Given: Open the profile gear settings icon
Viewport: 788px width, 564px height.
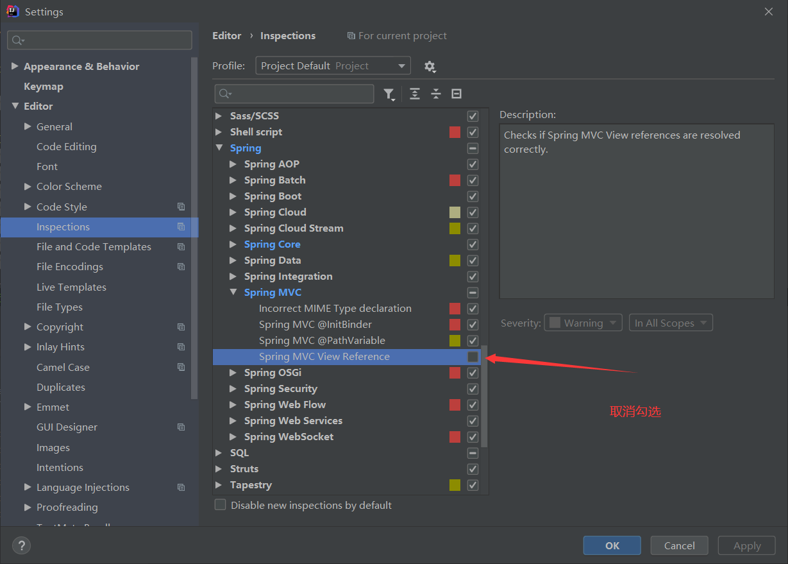Looking at the screenshot, I should tap(430, 66).
